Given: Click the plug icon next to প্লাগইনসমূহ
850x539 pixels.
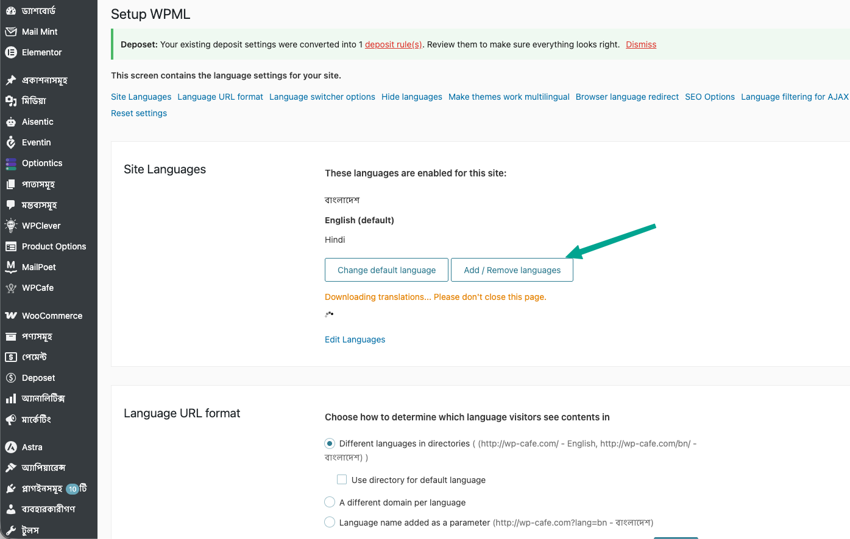Looking at the screenshot, I should (x=11, y=489).
